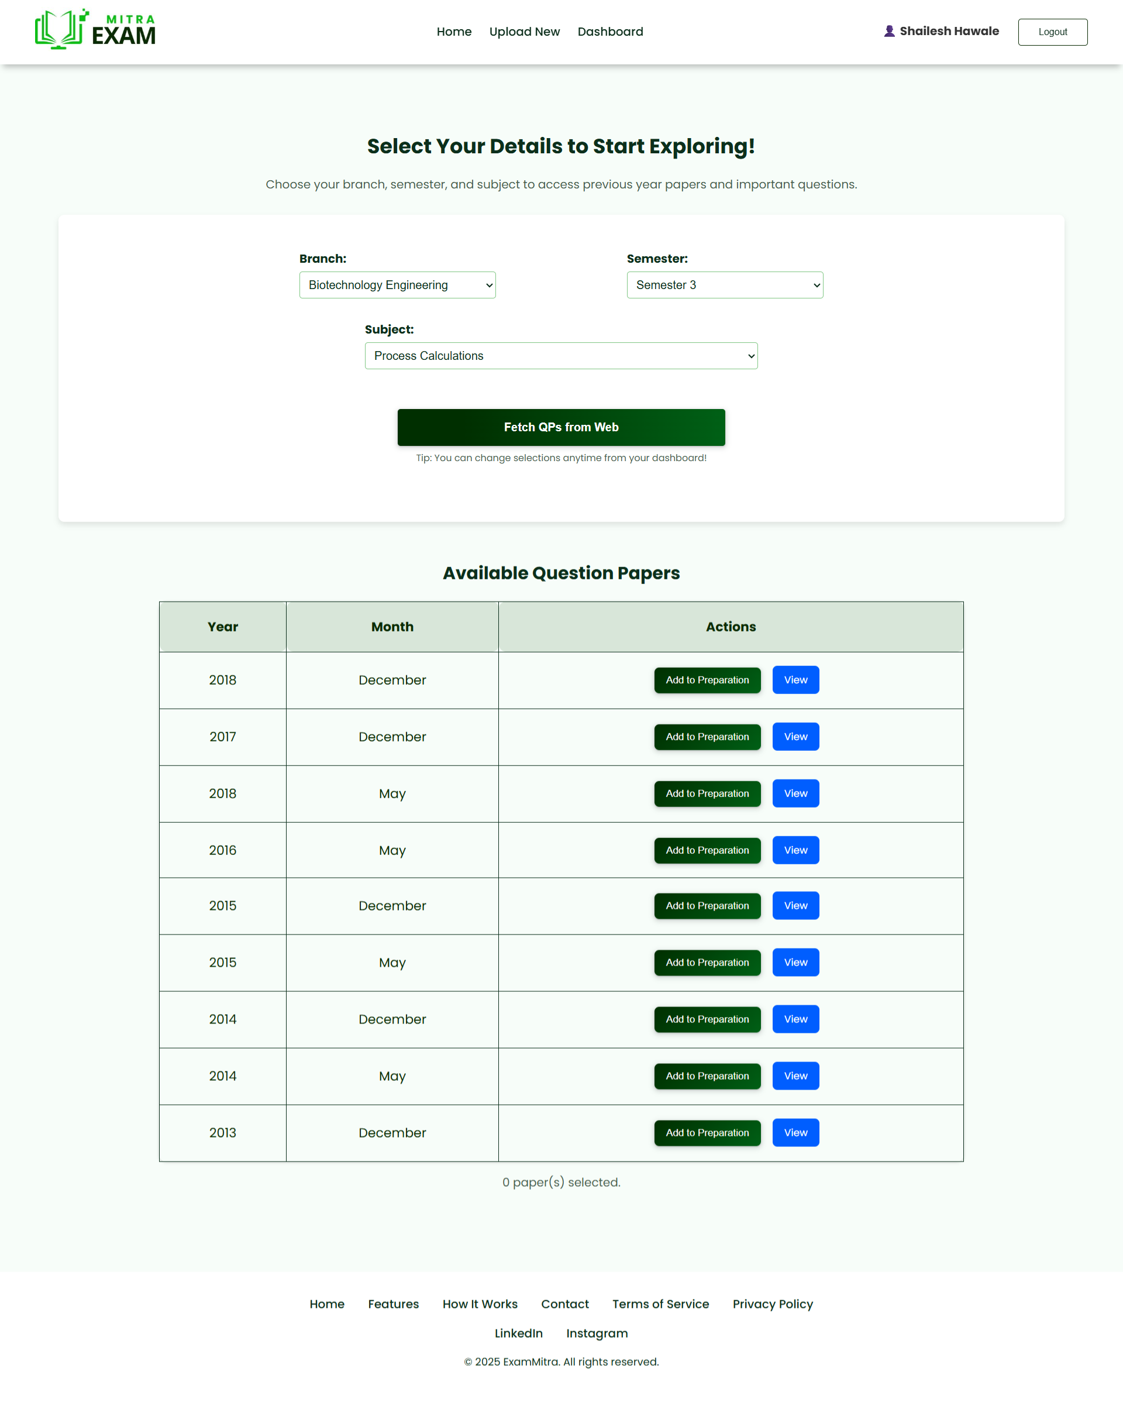The height and width of the screenshot is (1405, 1123).
Task: Open Terms of Service footer link
Action: [660, 1304]
